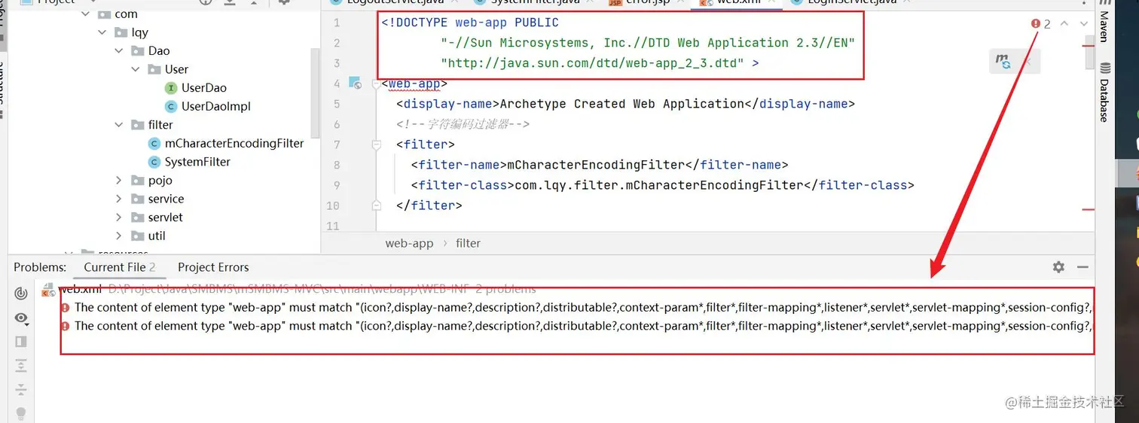Click Archetype Created Web Application text
1139x423 pixels.
click(622, 104)
